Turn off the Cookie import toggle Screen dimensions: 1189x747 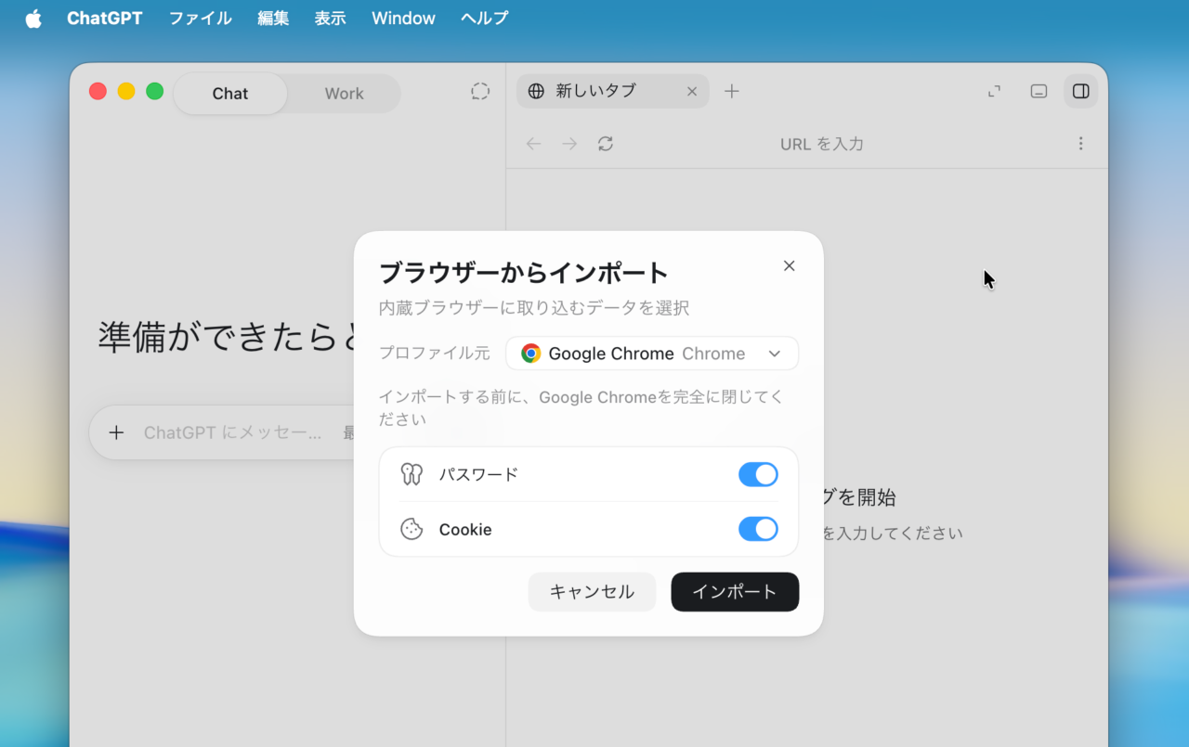(x=758, y=529)
